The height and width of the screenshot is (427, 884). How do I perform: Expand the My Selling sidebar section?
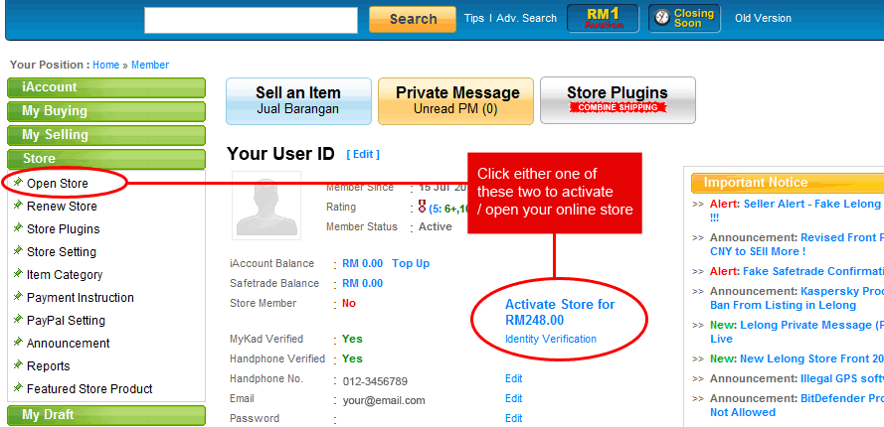coord(105,135)
